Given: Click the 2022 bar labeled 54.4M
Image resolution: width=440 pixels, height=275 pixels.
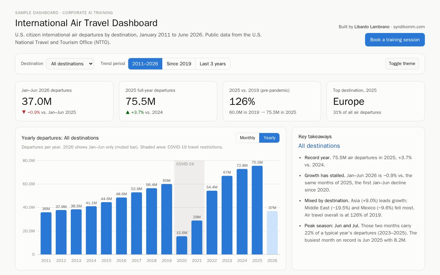Looking at the screenshot, I should click(x=212, y=222).
